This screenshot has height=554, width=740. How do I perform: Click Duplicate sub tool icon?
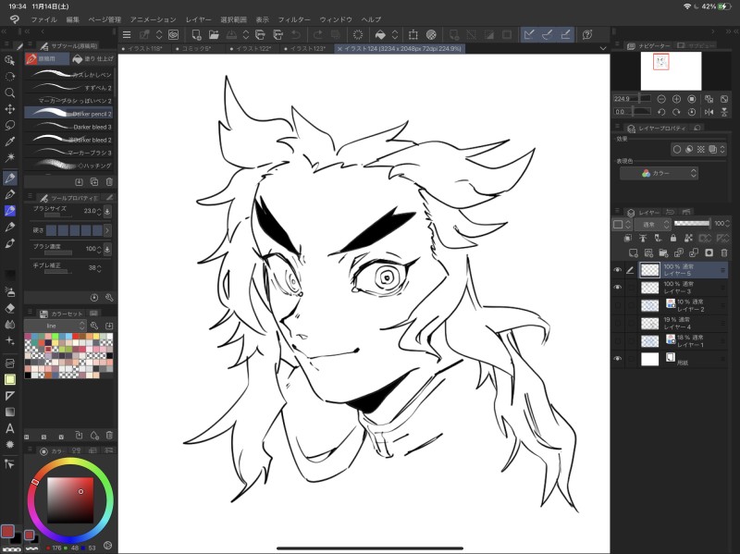coord(94,181)
